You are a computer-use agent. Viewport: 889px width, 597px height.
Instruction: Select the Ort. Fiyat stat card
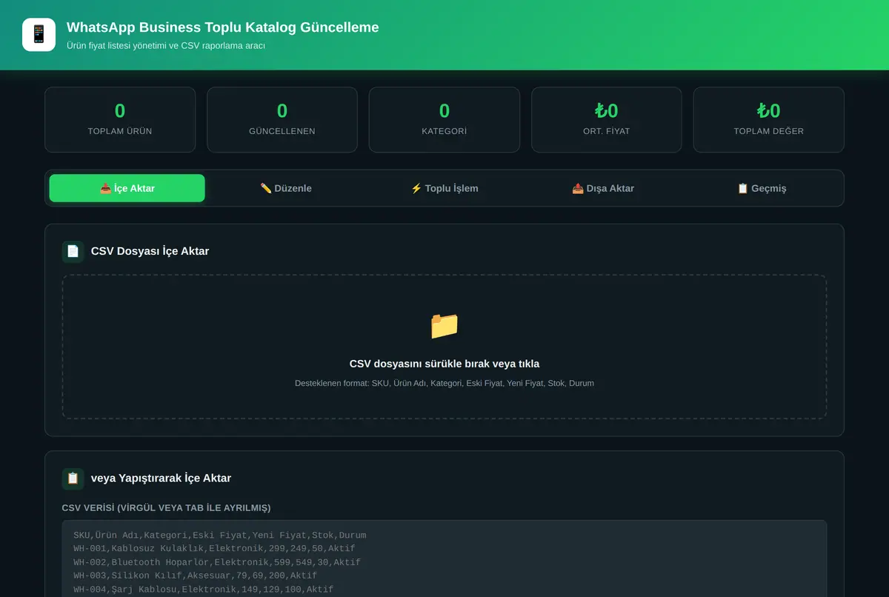pos(607,120)
